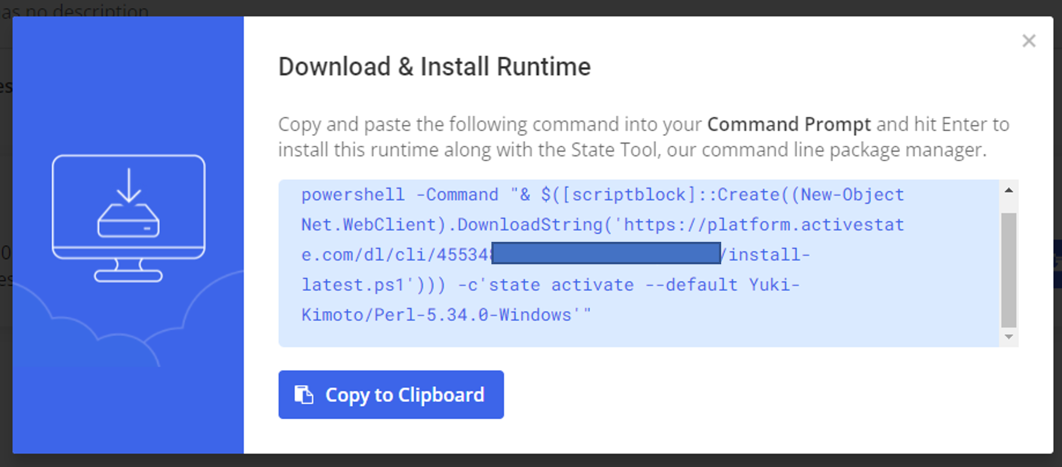
Task: Click the command box scrollbar thumb
Action: [x=1008, y=270]
